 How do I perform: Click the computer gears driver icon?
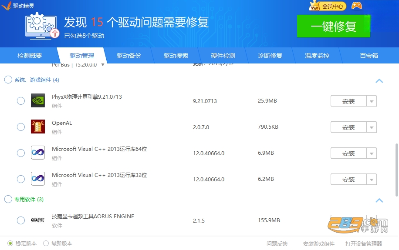point(42,26)
